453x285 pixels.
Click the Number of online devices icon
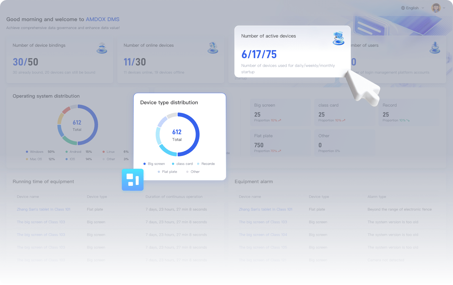(x=212, y=47)
